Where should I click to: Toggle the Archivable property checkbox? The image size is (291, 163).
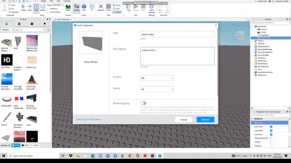(x=271, y=127)
